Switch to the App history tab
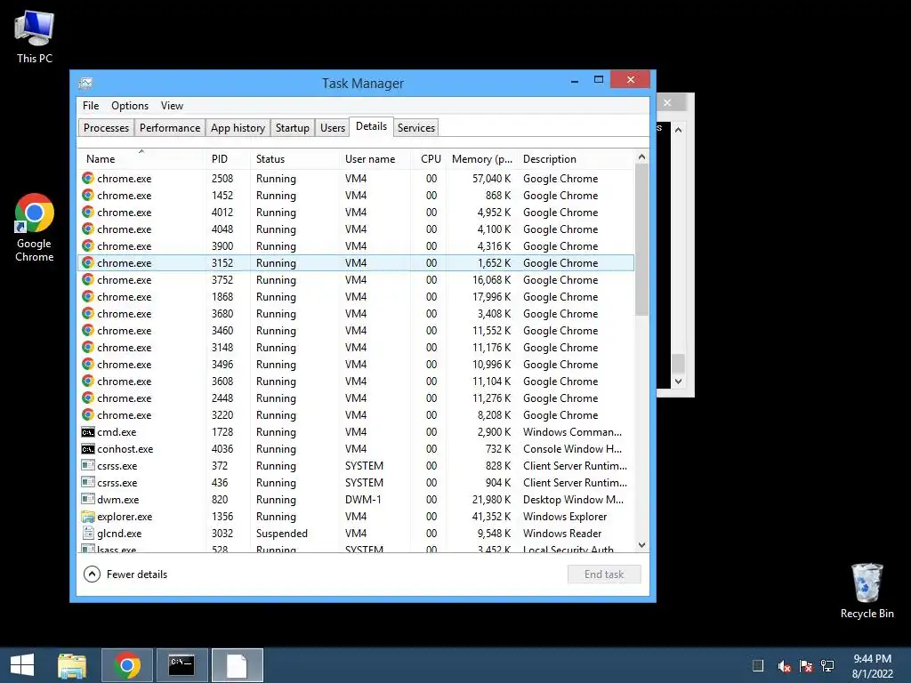Viewport: 911px width, 683px height. pos(238,128)
